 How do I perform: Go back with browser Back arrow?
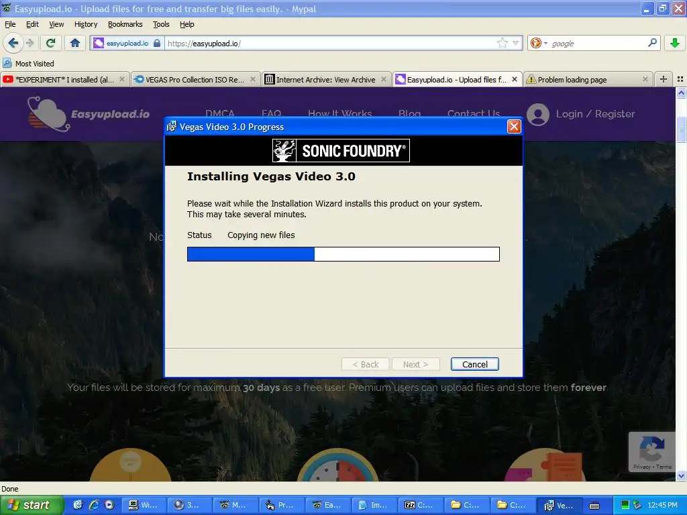pos(13,43)
